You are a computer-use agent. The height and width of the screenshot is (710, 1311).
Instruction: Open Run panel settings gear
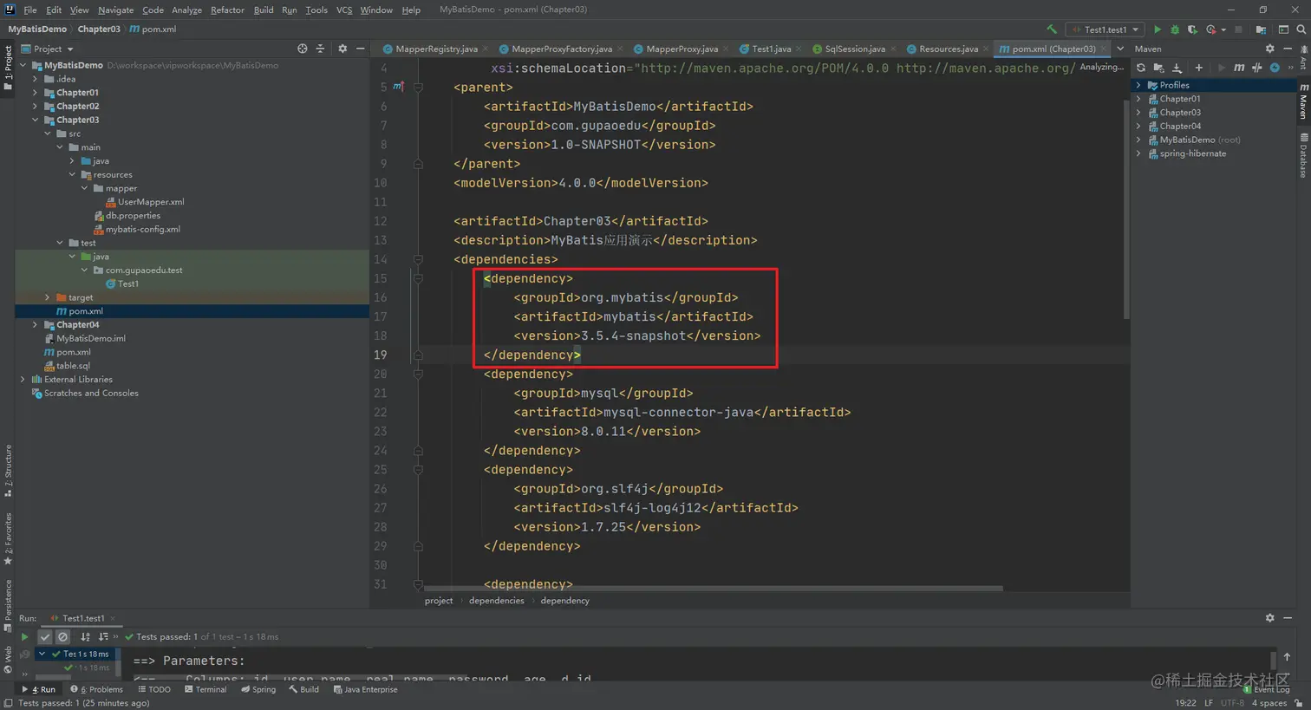pos(1269,618)
